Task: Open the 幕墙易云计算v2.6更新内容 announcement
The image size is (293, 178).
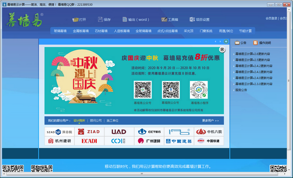Action: (x=252, y=54)
